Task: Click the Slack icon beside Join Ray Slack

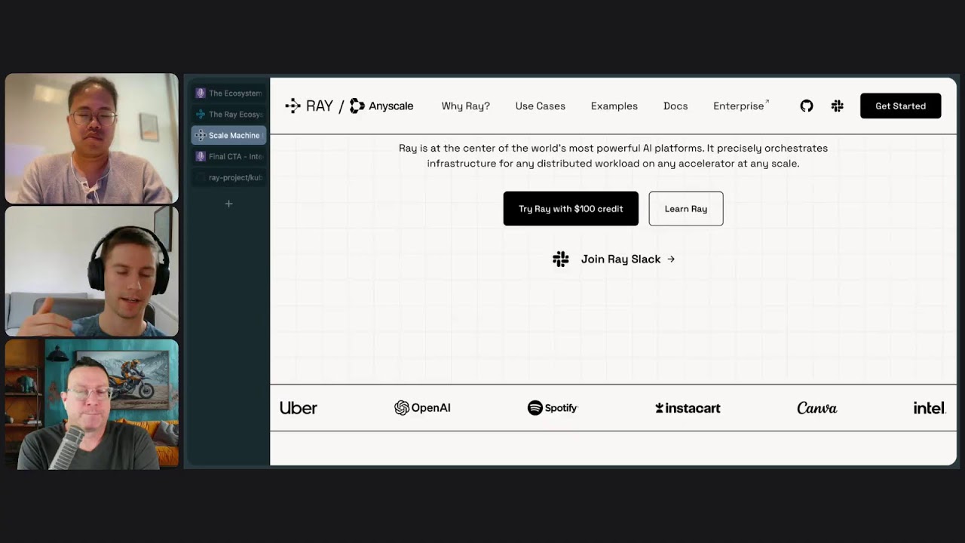Action: coord(561,259)
